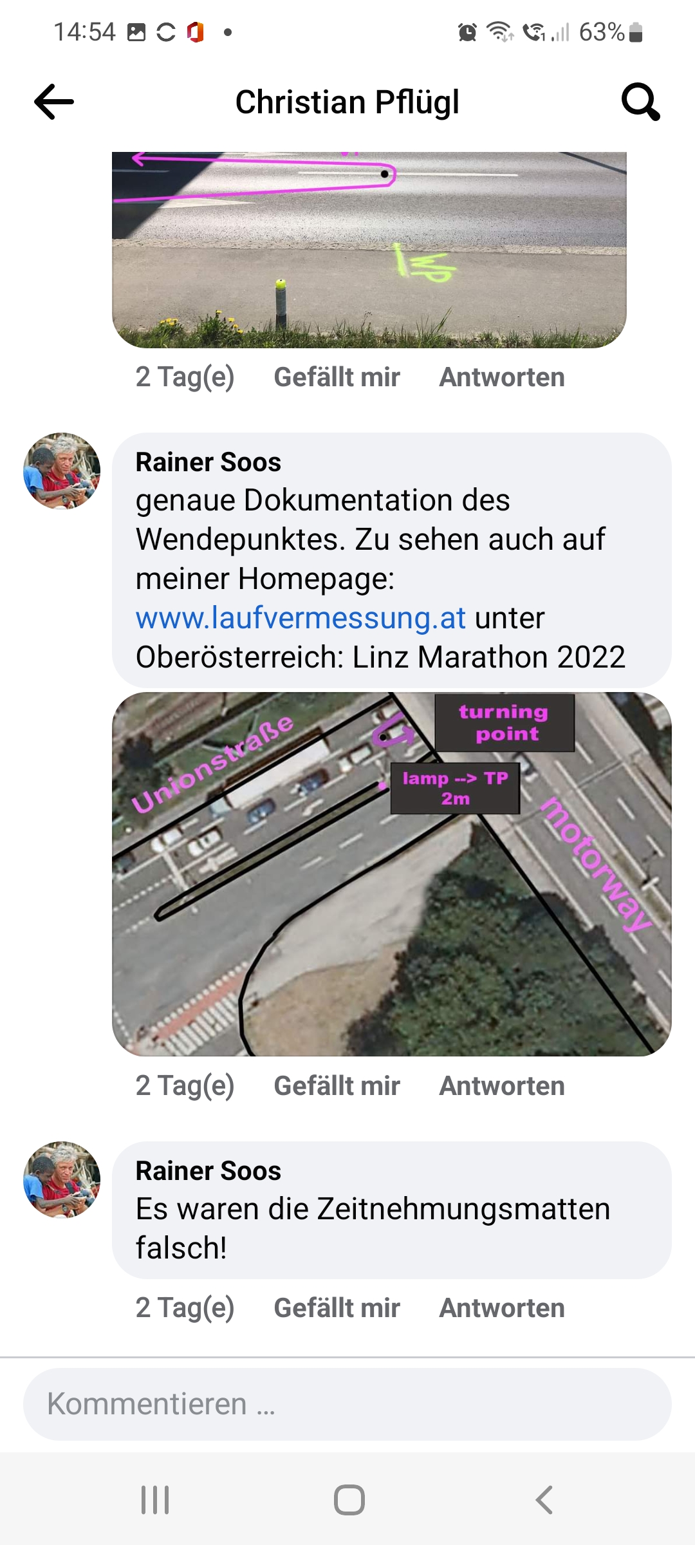Reply to the Zeitnehmungsmatten comment
This screenshot has width=695, height=1545.
pyautogui.click(x=502, y=1308)
